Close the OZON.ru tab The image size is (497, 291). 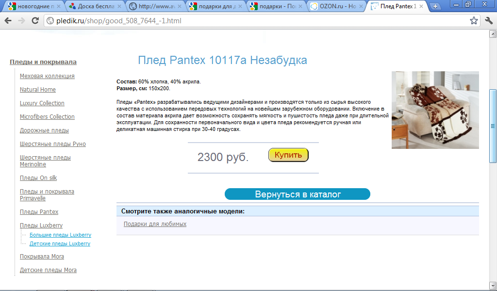(361, 6)
